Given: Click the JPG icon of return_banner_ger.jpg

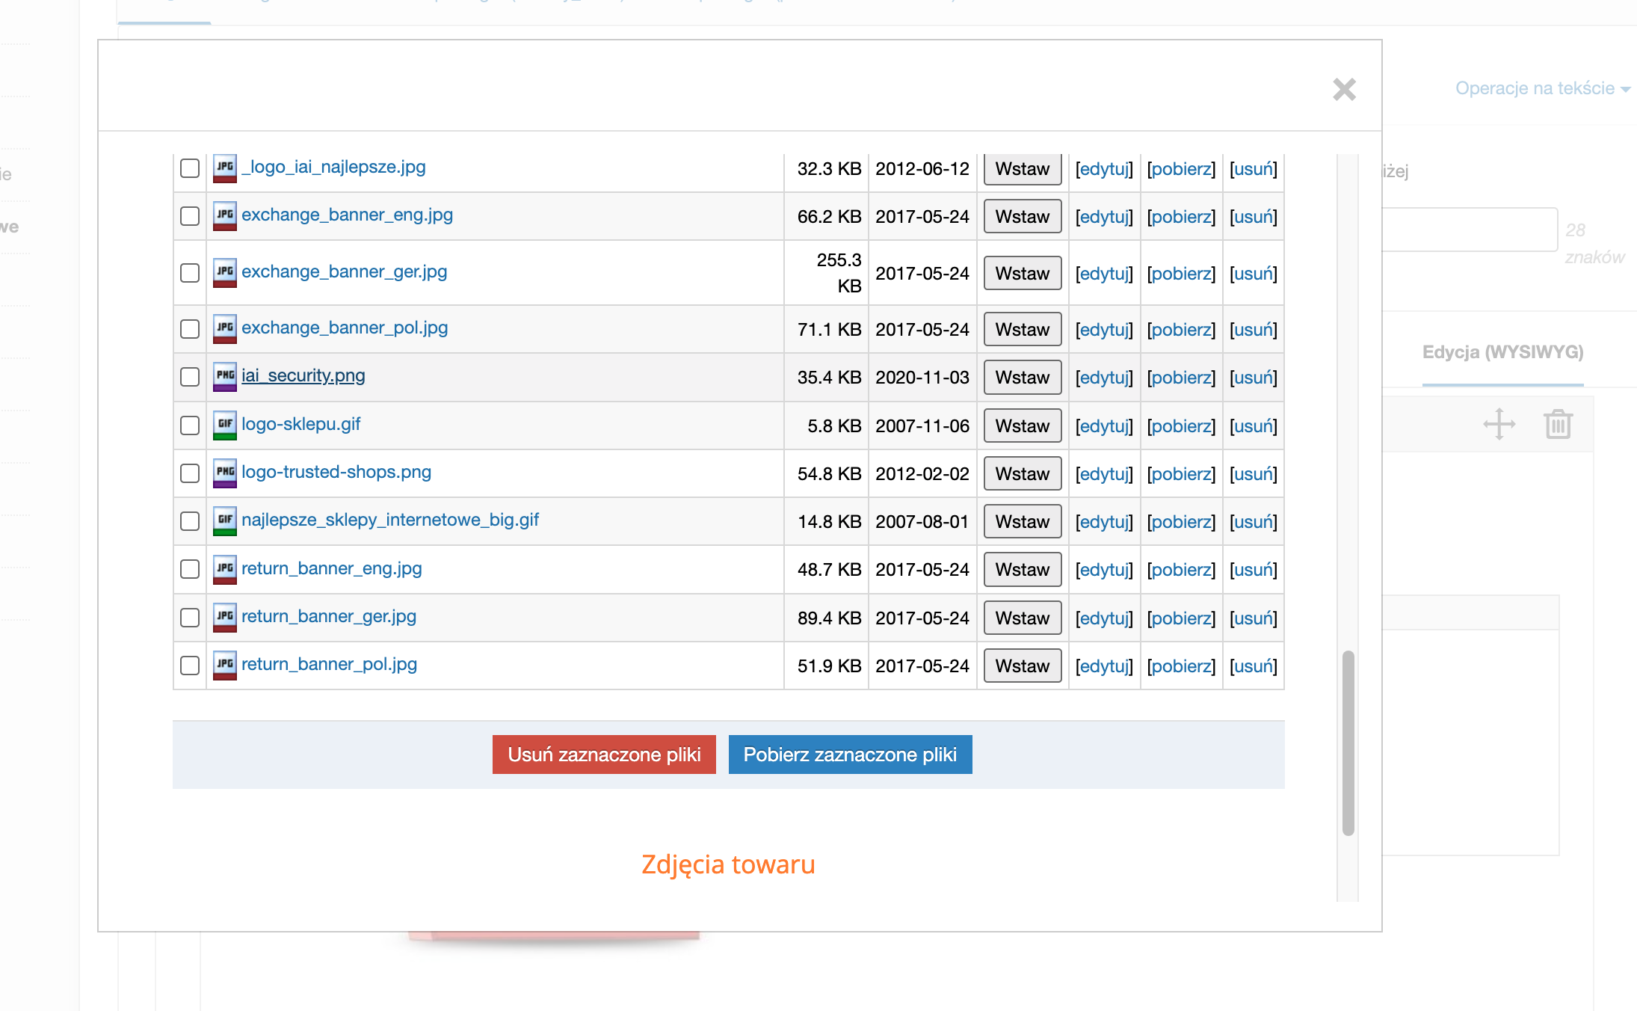Looking at the screenshot, I should [x=224, y=618].
